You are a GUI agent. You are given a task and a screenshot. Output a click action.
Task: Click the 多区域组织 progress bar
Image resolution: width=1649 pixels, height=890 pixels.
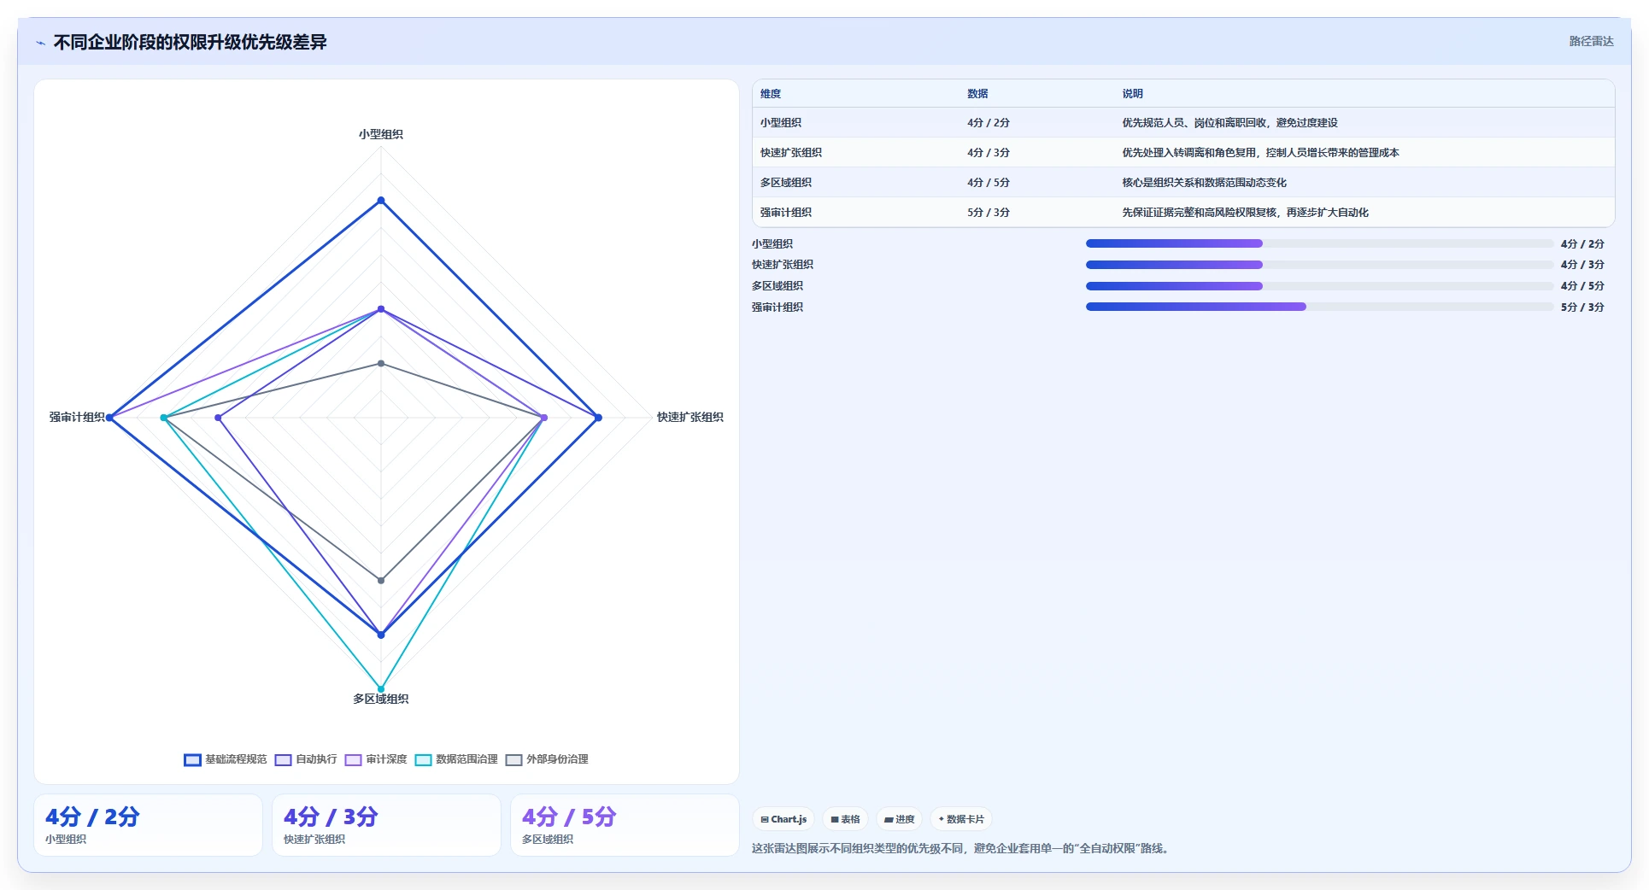pos(1319,286)
